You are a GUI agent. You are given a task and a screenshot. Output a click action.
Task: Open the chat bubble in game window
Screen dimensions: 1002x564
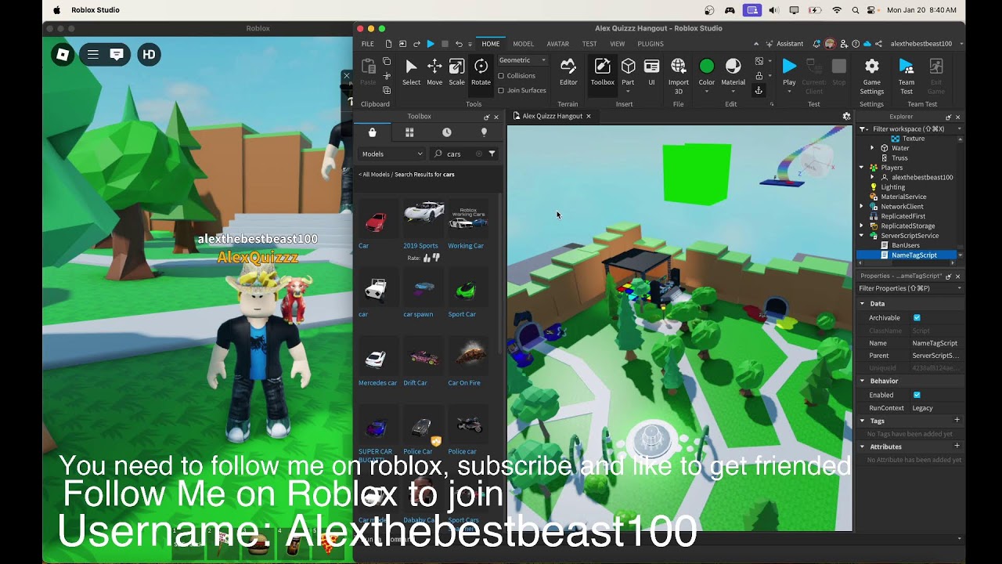(x=117, y=54)
